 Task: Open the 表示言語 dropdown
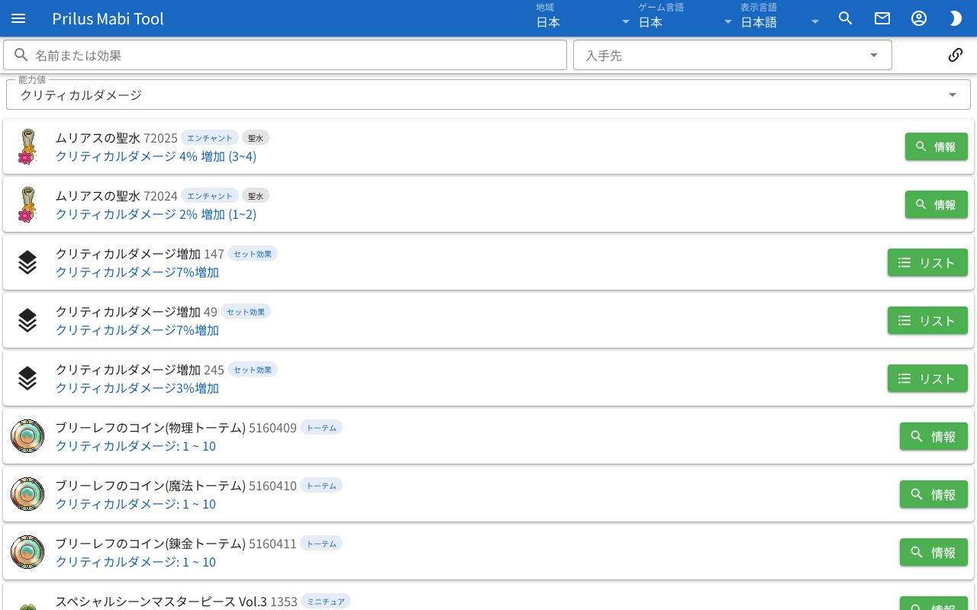point(781,18)
